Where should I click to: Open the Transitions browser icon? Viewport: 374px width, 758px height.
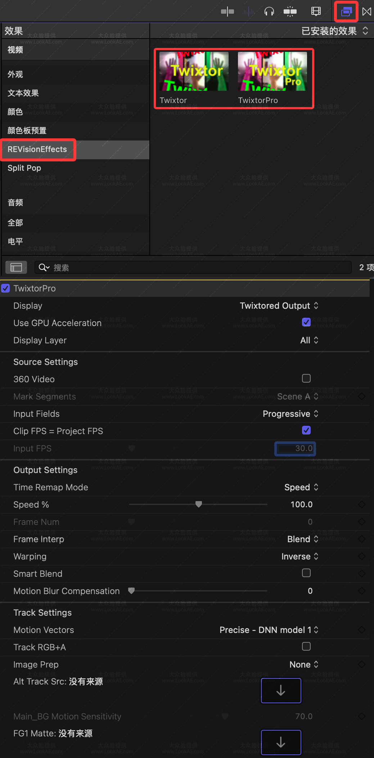click(x=367, y=12)
